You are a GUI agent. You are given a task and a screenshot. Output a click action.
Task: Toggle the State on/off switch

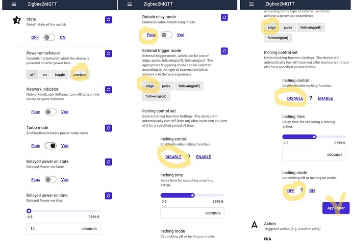point(49,37)
